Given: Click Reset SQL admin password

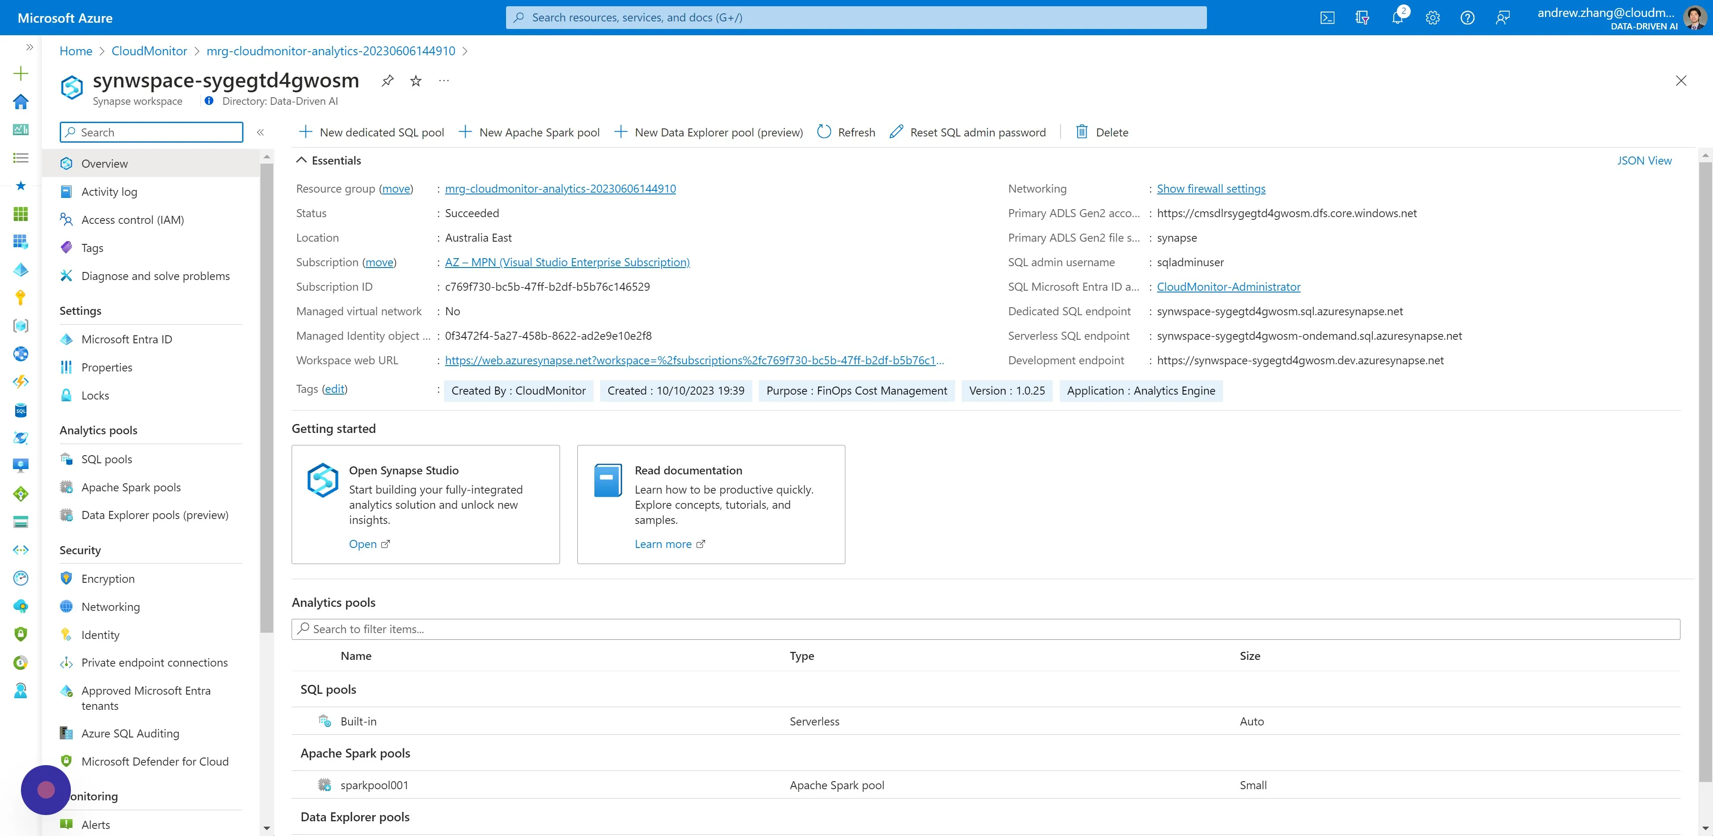Looking at the screenshot, I should (x=968, y=132).
